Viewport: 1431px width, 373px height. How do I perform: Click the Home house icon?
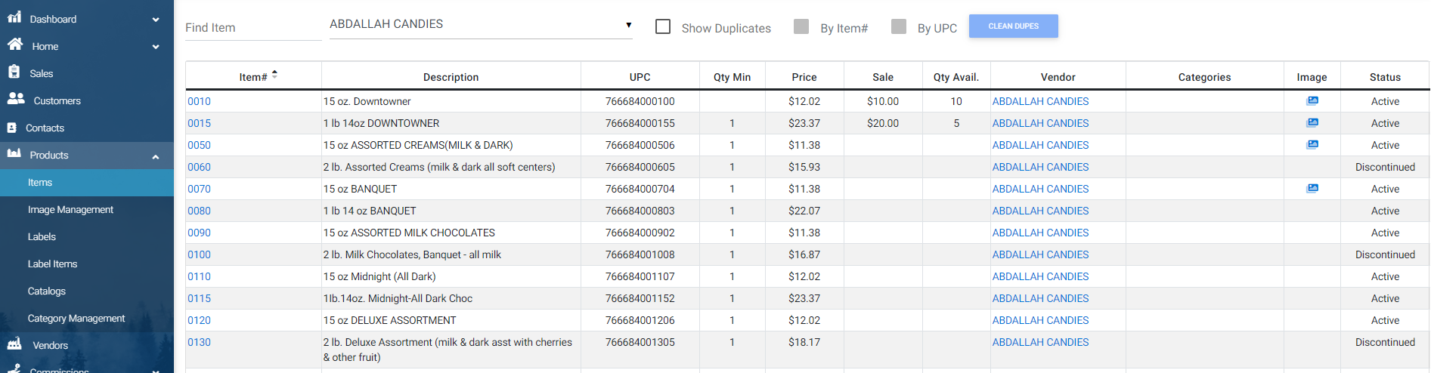(15, 45)
